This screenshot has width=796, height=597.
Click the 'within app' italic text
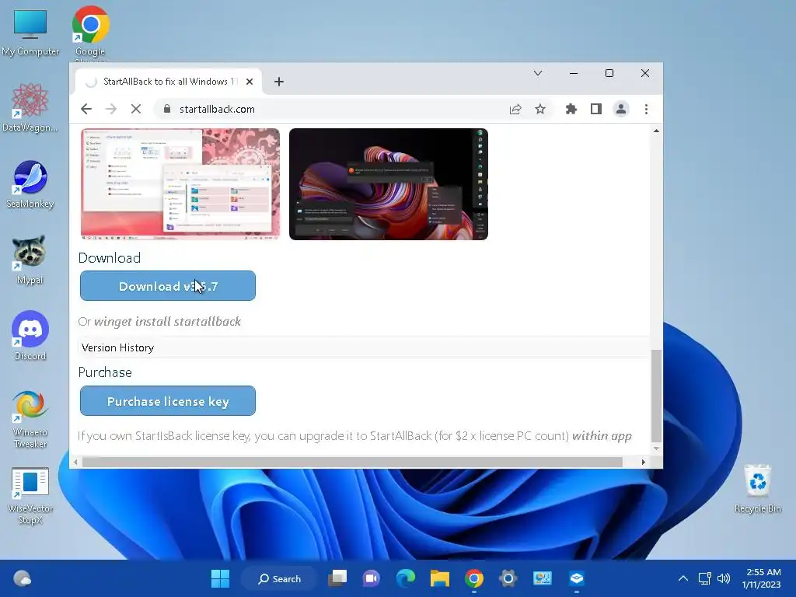pos(602,436)
